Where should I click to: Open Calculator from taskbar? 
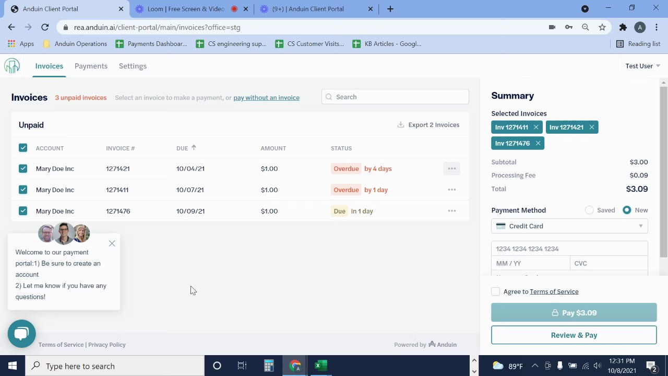[x=269, y=366]
